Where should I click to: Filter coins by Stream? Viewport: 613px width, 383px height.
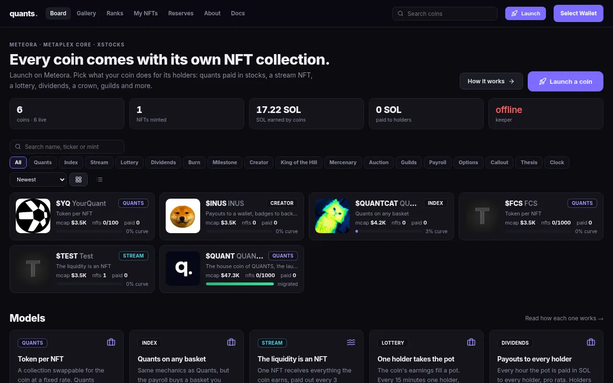(99, 162)
